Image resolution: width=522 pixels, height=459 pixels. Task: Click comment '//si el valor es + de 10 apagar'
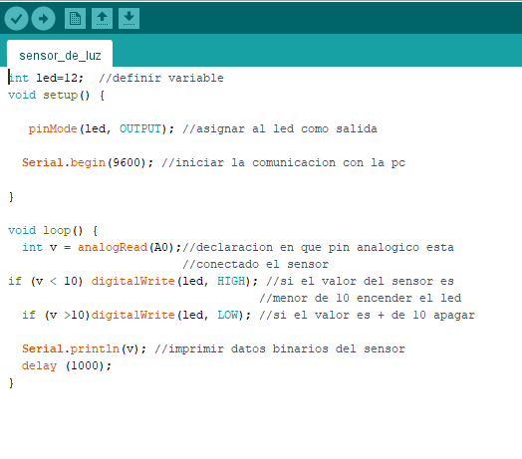pos(368,316)
